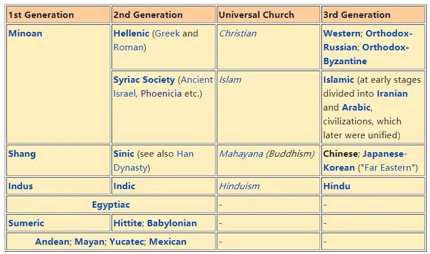Follow the Hinduism link
This screenshot has height=254, width=430.
(x=239, y=186)
